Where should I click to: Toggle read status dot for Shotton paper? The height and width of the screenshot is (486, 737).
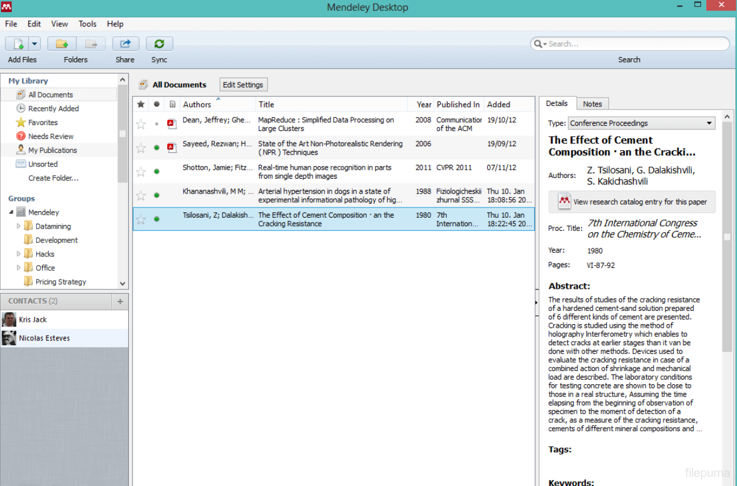[157, 171]
